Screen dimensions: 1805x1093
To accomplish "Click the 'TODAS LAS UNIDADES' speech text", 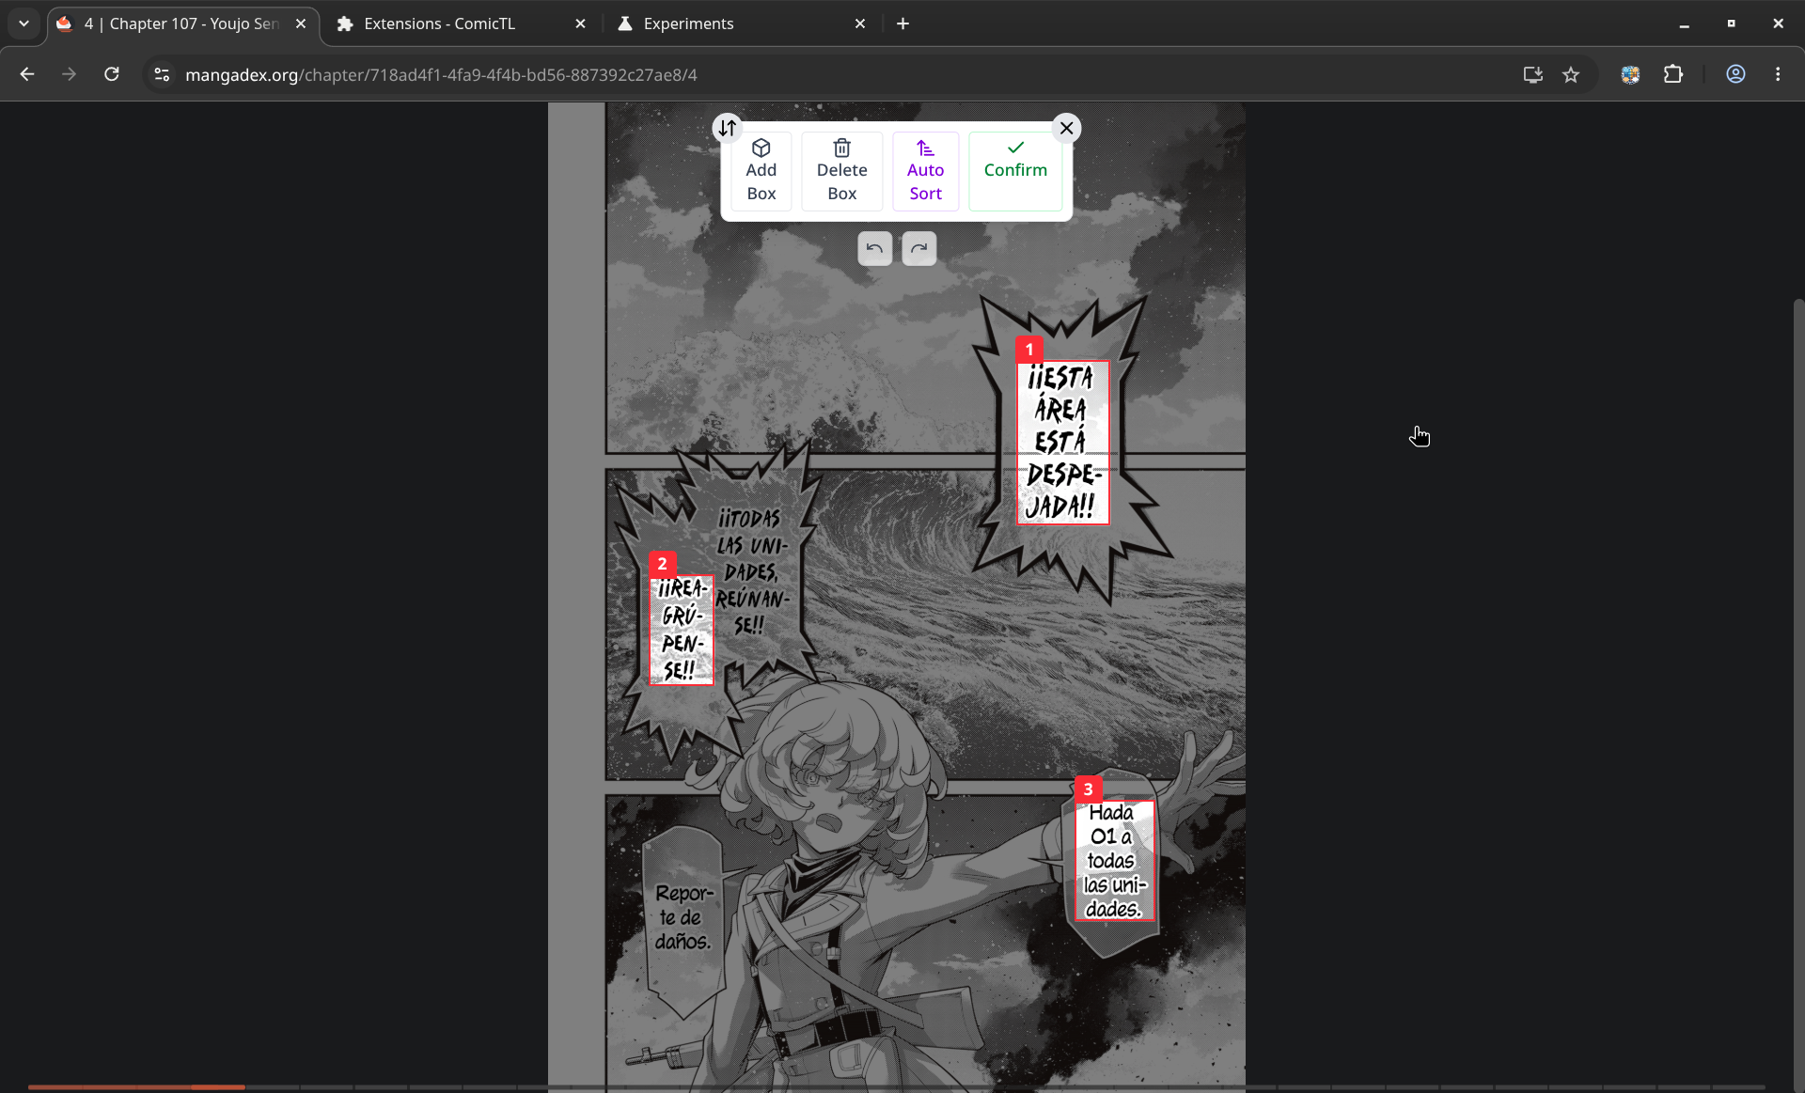I will (751, 571).
